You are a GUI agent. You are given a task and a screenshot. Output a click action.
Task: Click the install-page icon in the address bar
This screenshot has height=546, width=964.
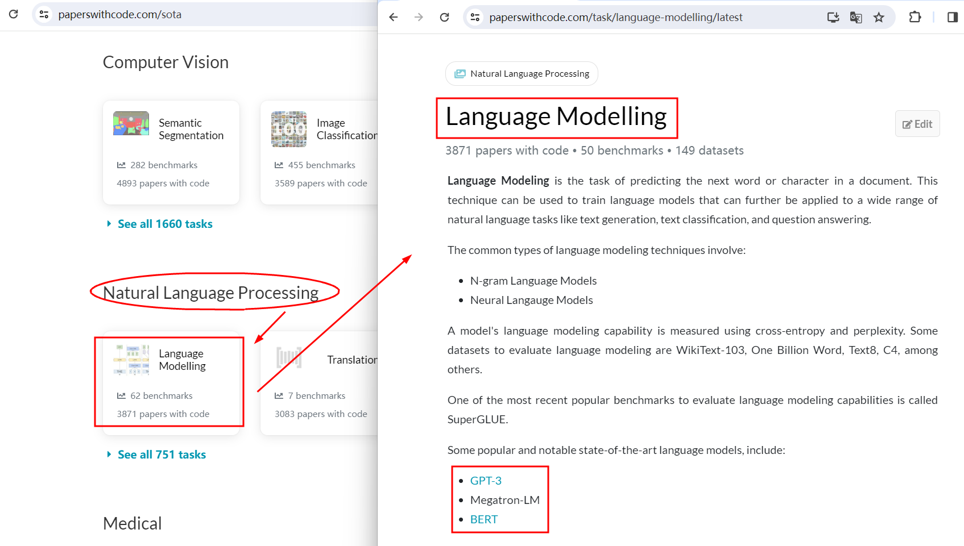(x=833, y=17)
